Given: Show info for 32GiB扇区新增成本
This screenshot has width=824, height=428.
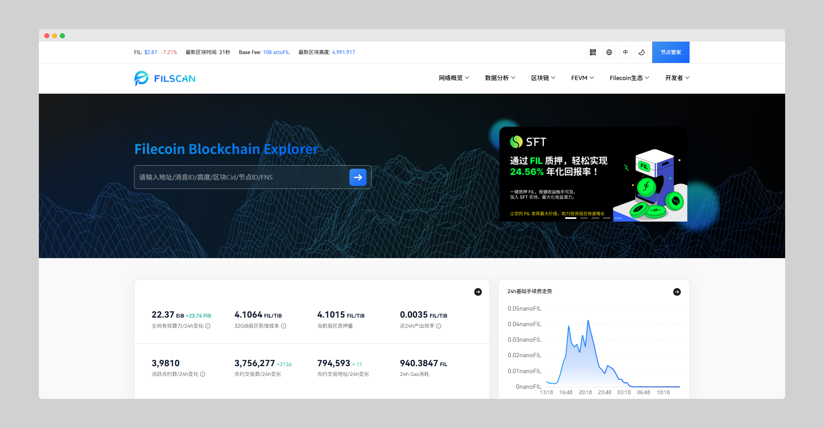Looking at the screenshot, I should 284,326.
